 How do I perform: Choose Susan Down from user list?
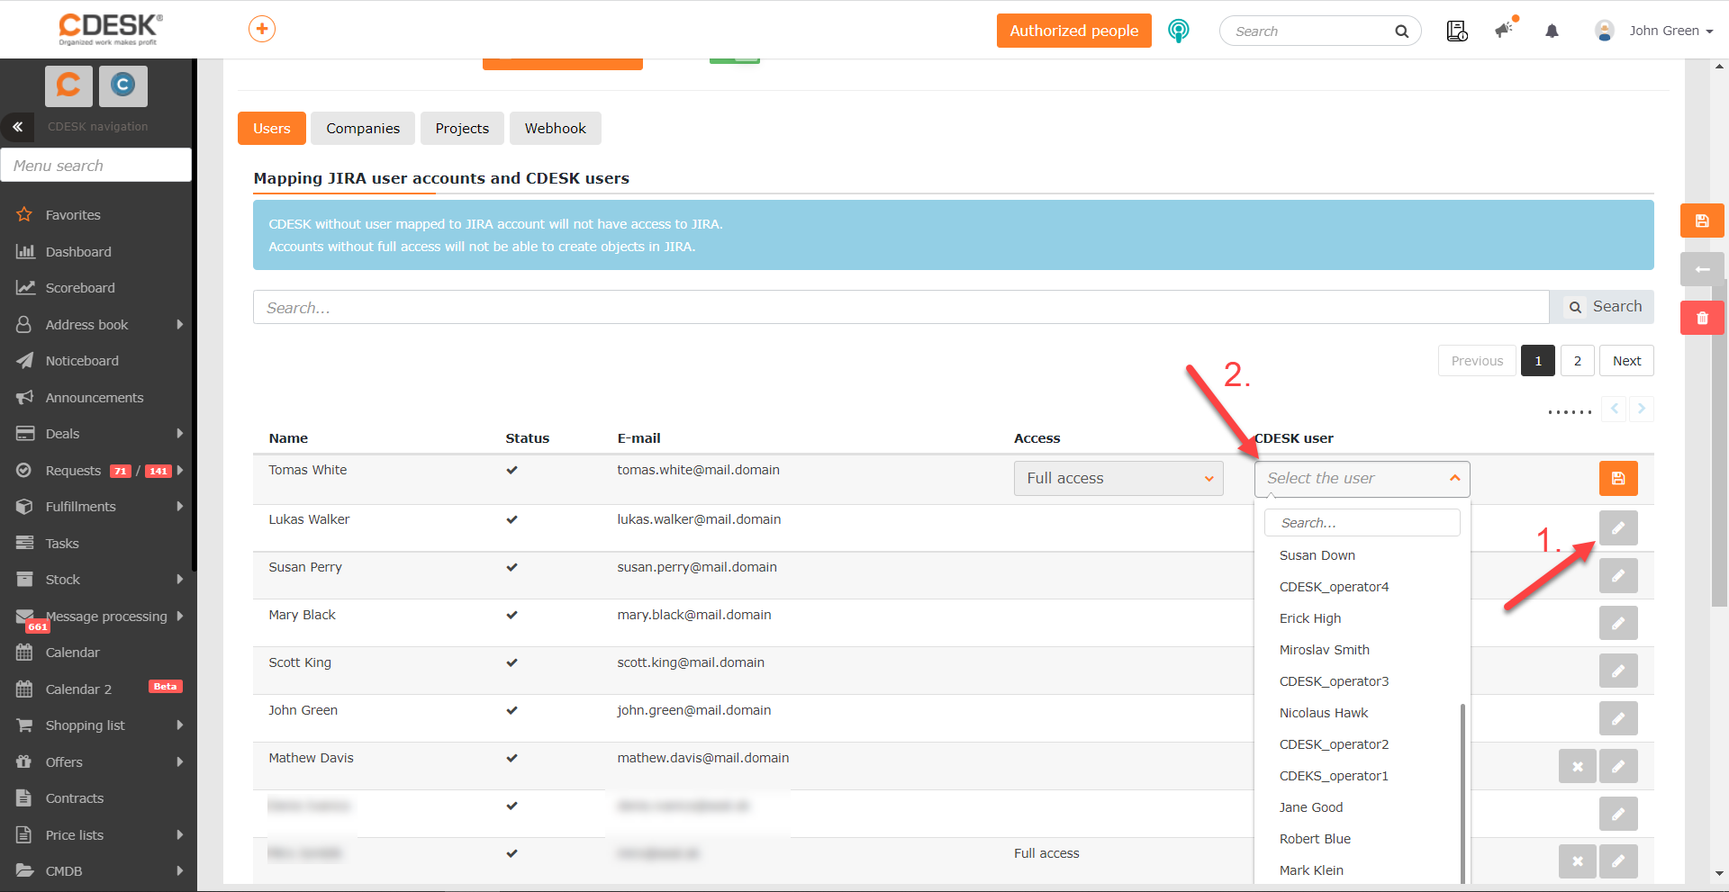click(x=1317, y=555)
